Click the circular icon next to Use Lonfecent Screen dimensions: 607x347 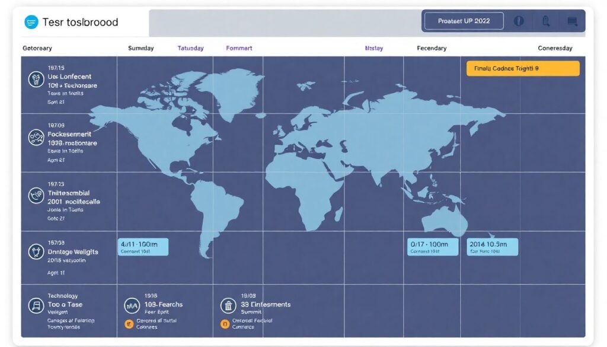click(x=36, y=79)
